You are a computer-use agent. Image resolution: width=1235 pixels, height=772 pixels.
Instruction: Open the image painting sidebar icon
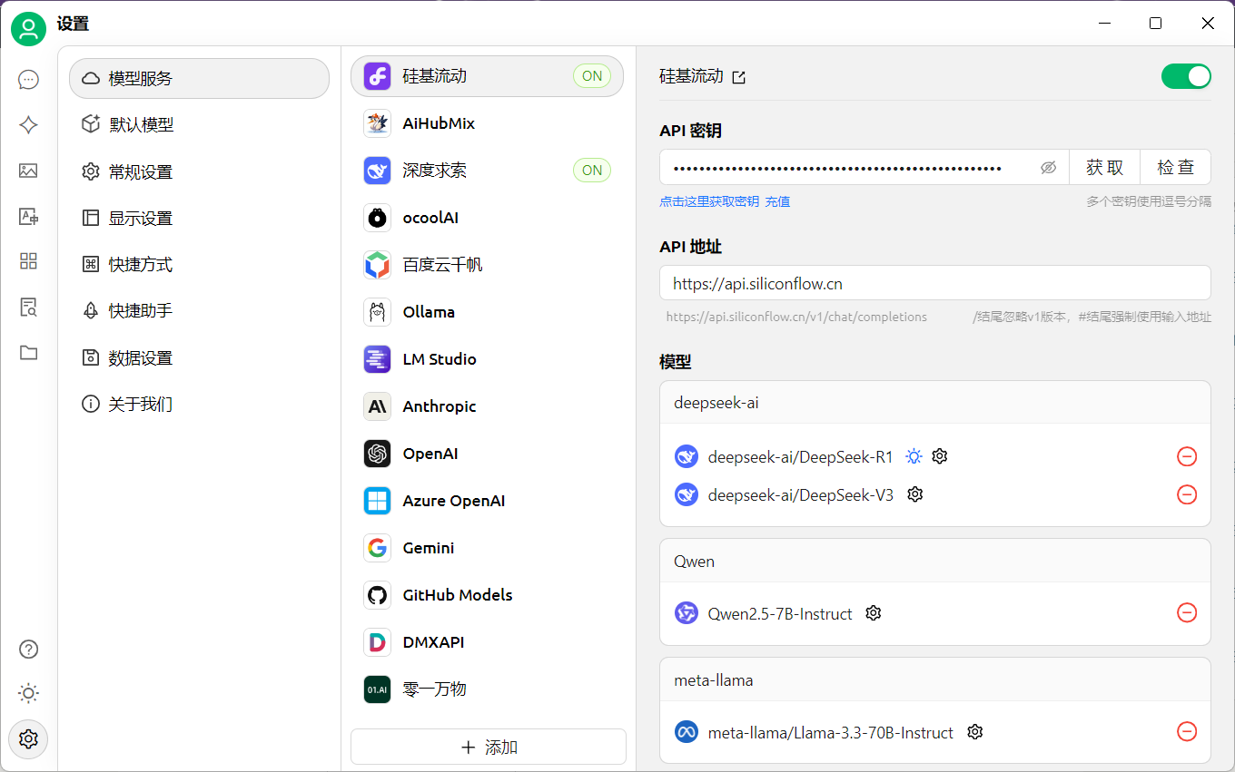coord(28,171)
